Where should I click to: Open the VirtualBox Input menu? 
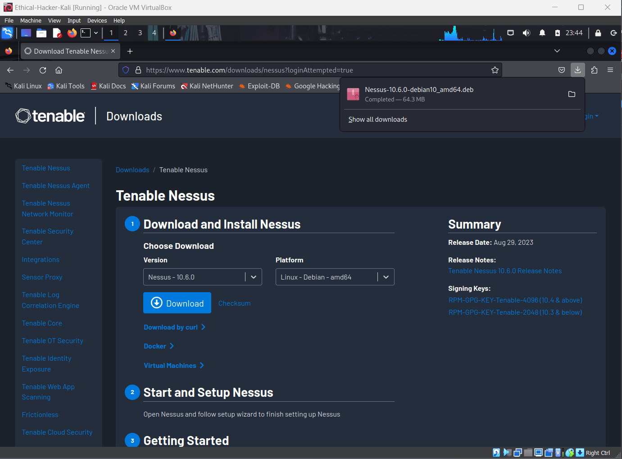(x=74, y=21)
